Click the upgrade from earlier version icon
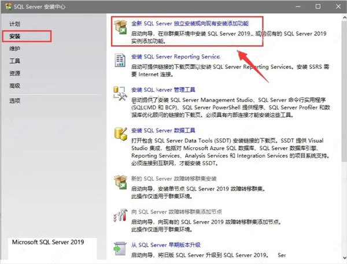The image size is (347, 264). [x=121, y=250]
